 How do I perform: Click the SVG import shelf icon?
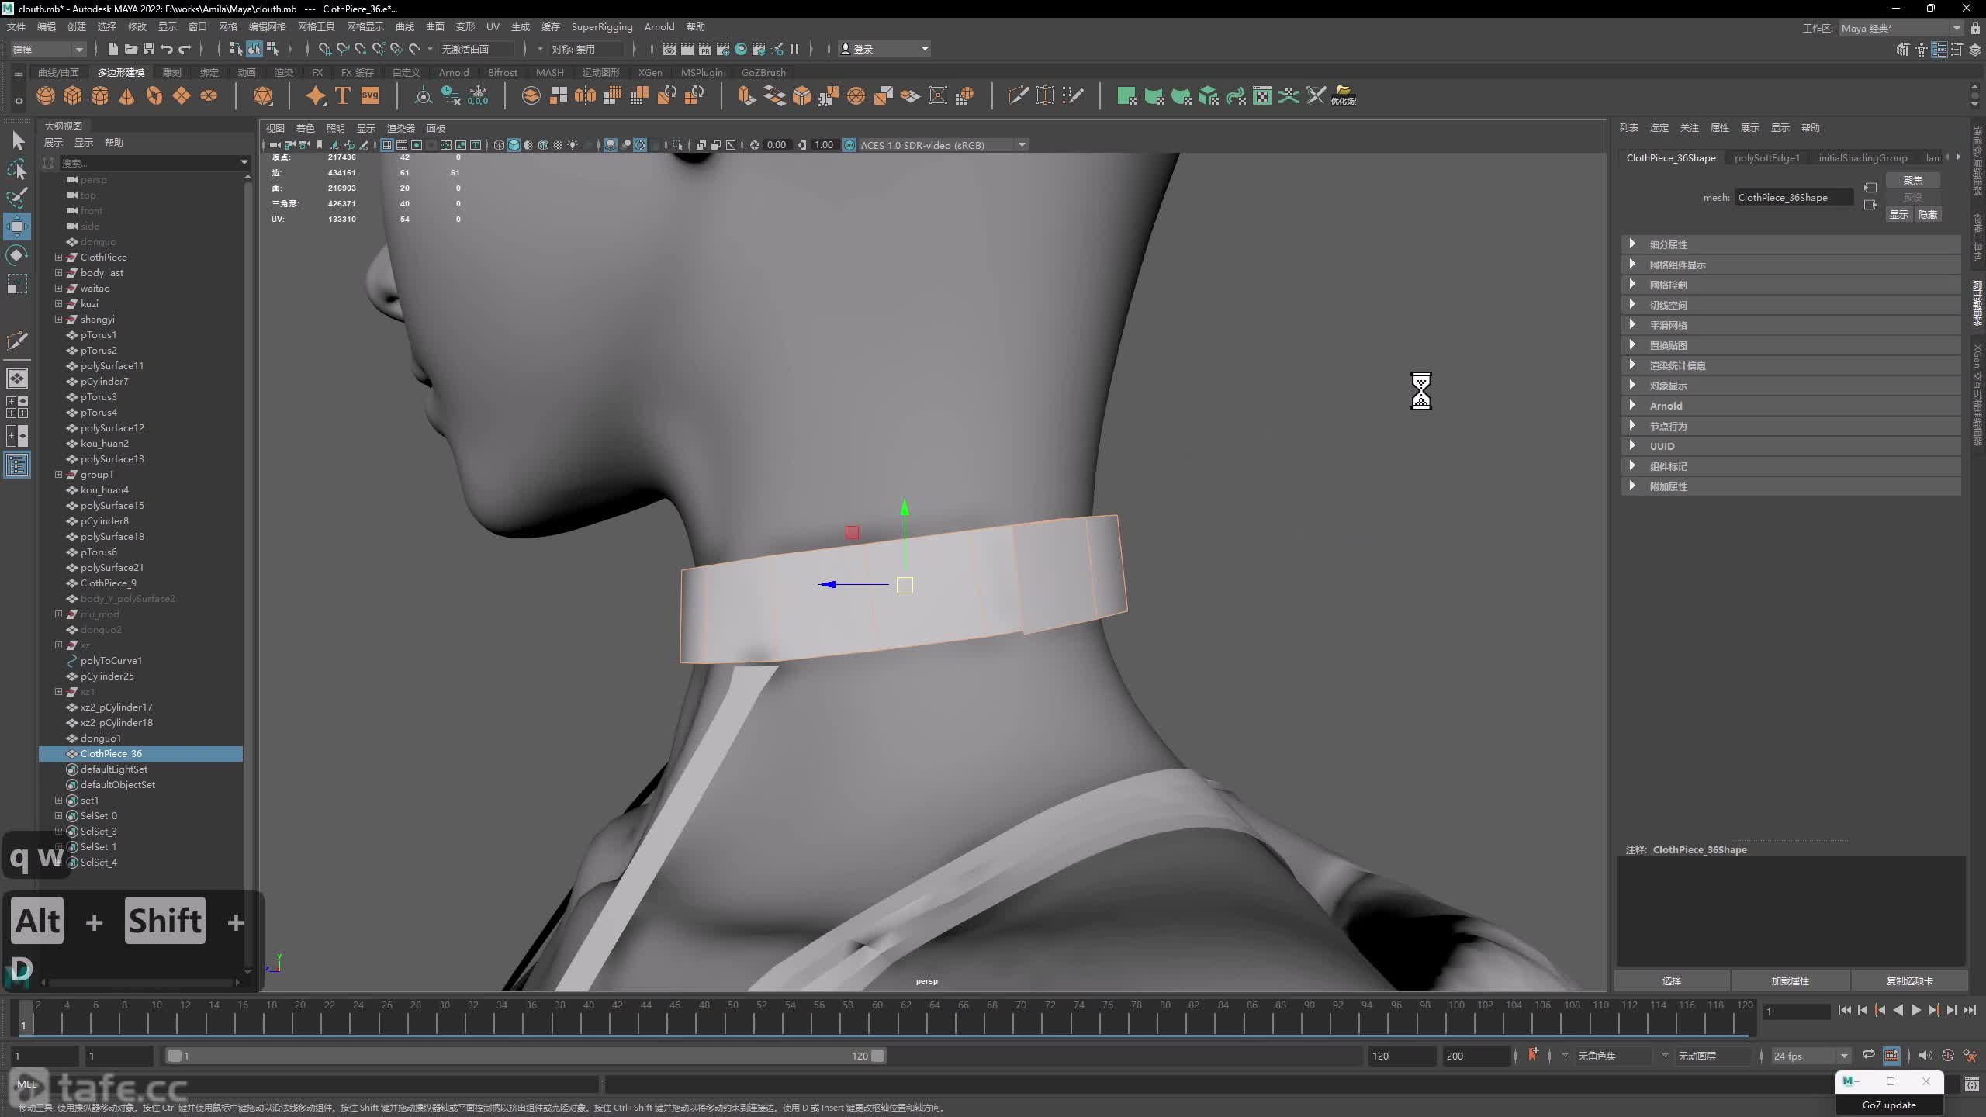[x=370, y=95]
